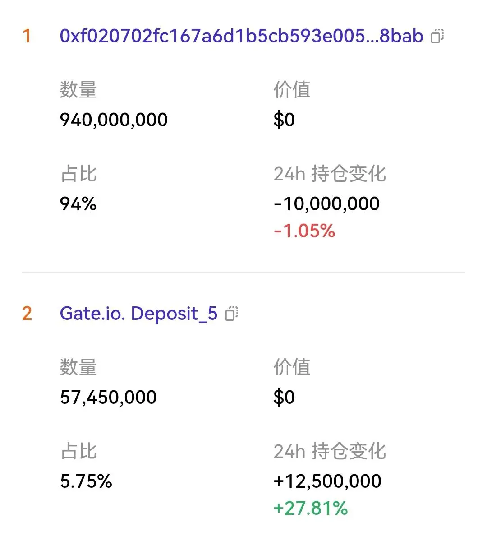Click the 5.75% share value
This screenshot has width=487, height=541.
[x=86, y=481]
